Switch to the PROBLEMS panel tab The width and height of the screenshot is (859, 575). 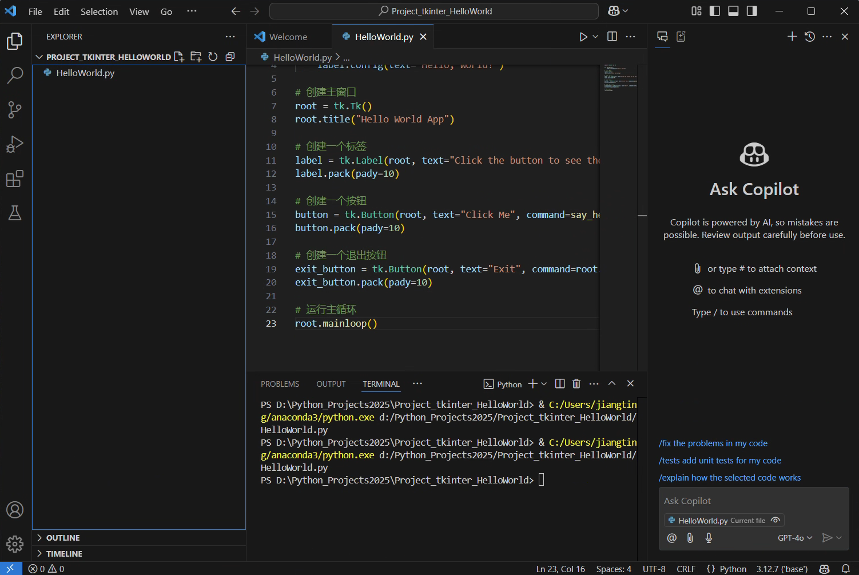coord(280,384)
